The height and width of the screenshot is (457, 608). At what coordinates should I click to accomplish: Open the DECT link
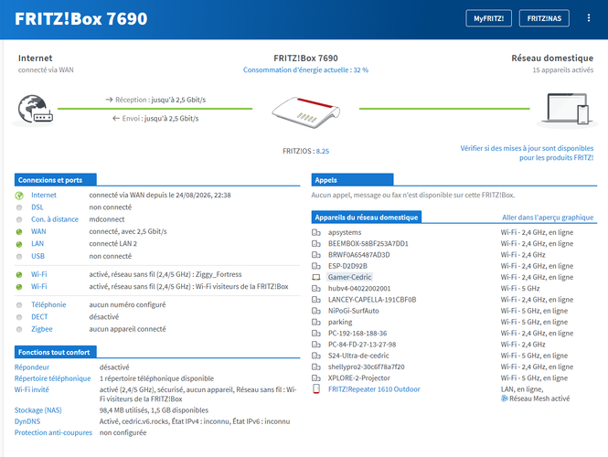tap(39, 317)
